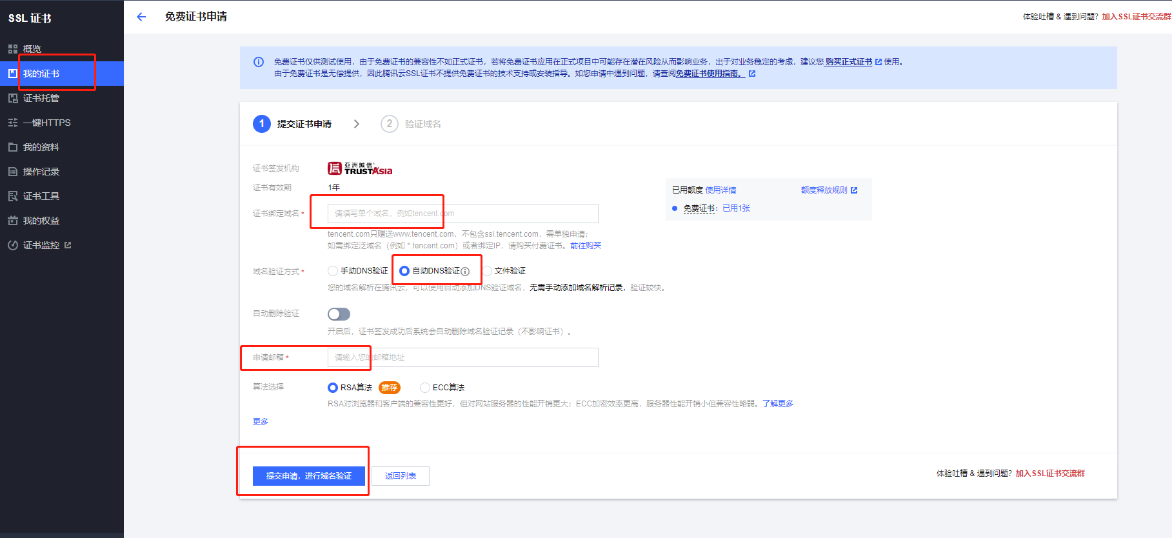Open the 额度释放规则 link
This screenshot has width=1172, height=538.
(x=824, y=190)
